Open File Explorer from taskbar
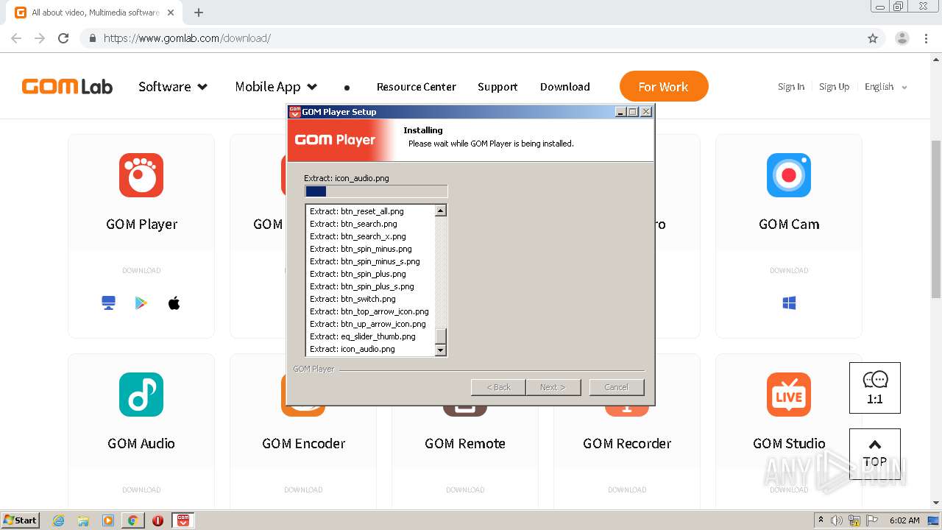Image resolution: width=942 pixels, height=530 pixels. coord(83,520)
